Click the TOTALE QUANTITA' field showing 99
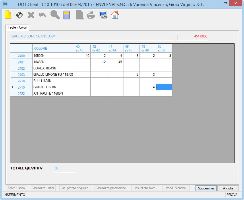 coord(65,169)
